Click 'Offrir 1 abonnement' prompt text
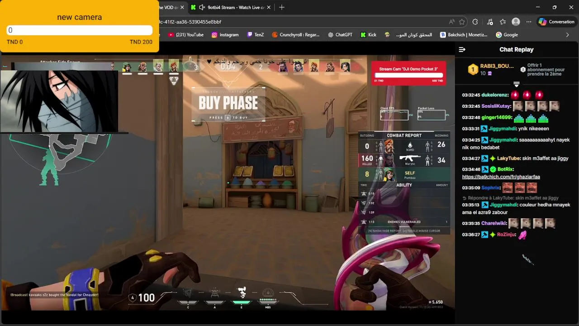 [546, 69]
